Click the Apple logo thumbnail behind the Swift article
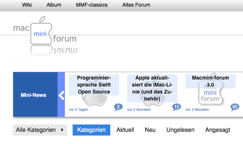 [94, 99]
